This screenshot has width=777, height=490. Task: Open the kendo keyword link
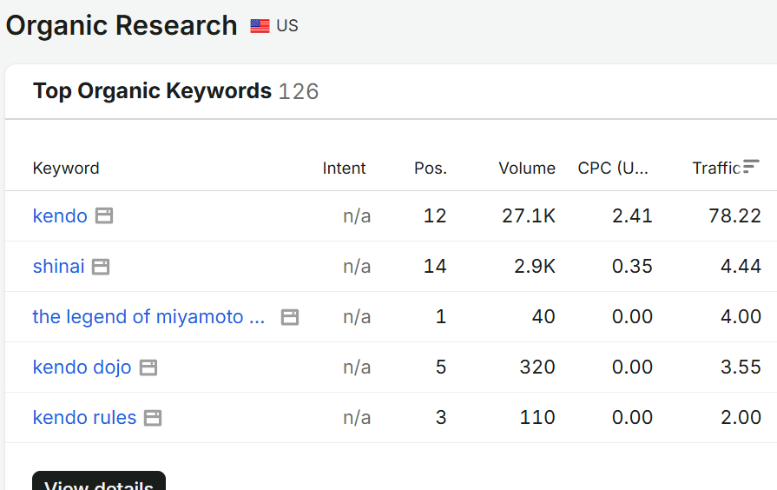tap(60, 215)
